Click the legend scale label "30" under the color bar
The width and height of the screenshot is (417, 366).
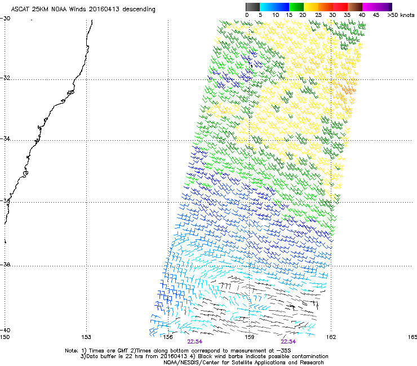tap(332, 15)
